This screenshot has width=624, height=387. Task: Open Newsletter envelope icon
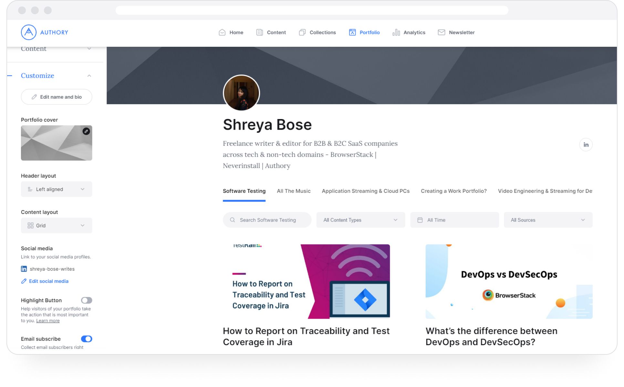[441, 32]
